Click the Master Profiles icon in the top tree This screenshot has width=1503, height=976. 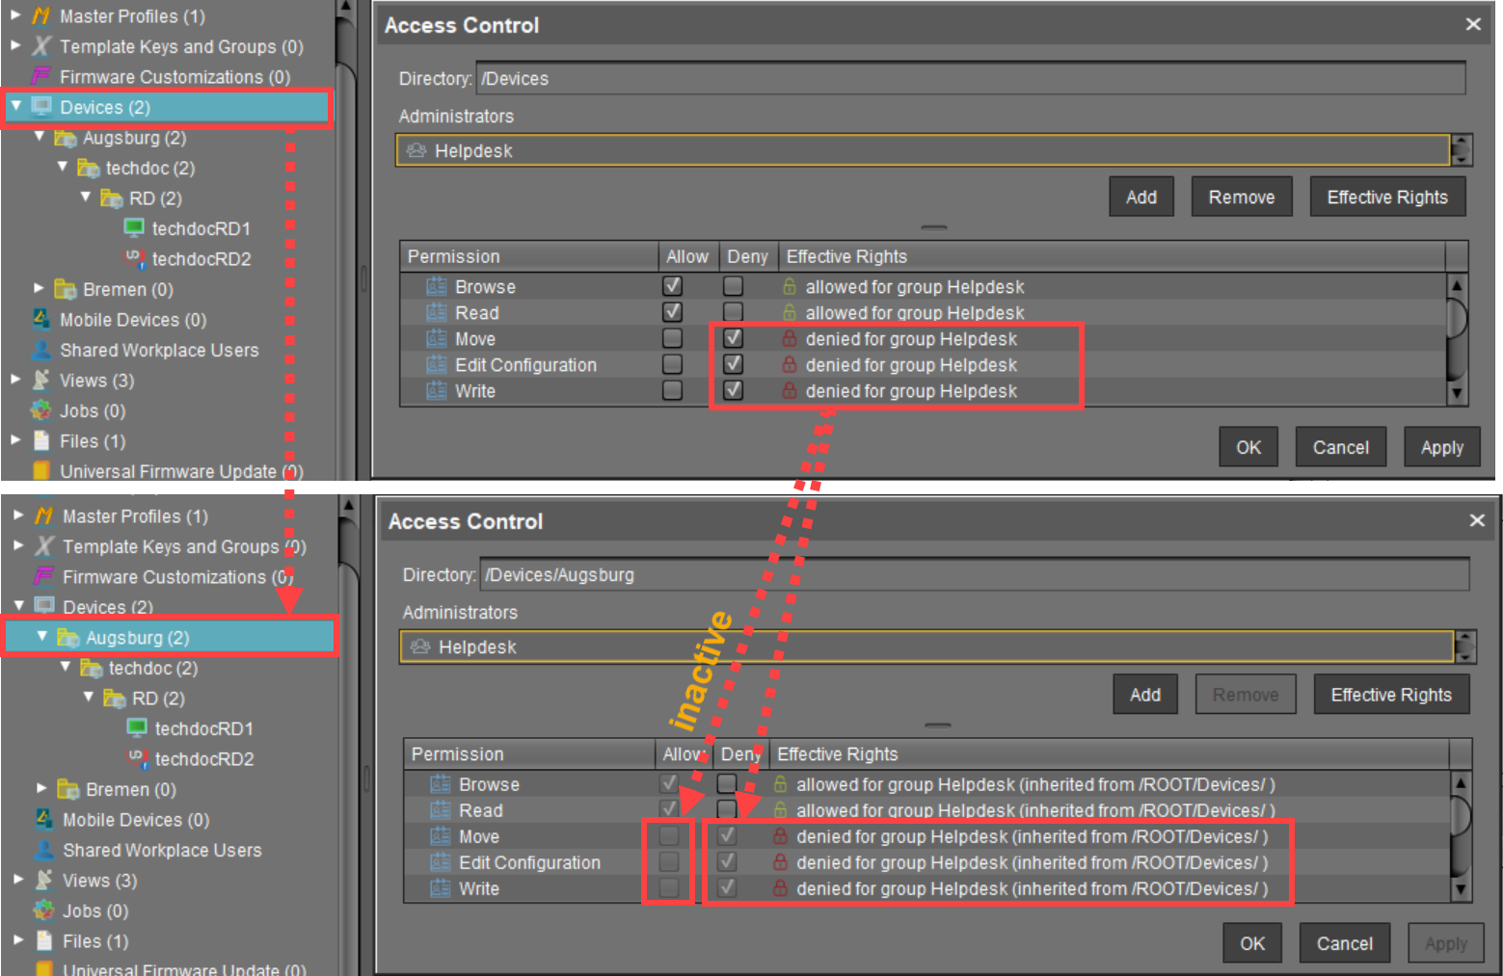[41, 16]
